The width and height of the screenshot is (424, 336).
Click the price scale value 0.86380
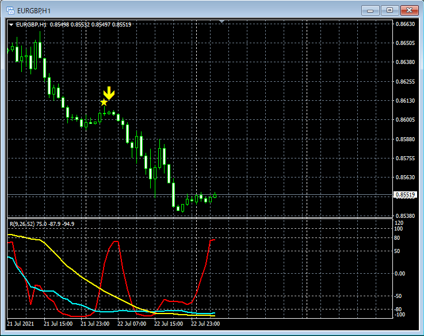(x=405, y=62)
